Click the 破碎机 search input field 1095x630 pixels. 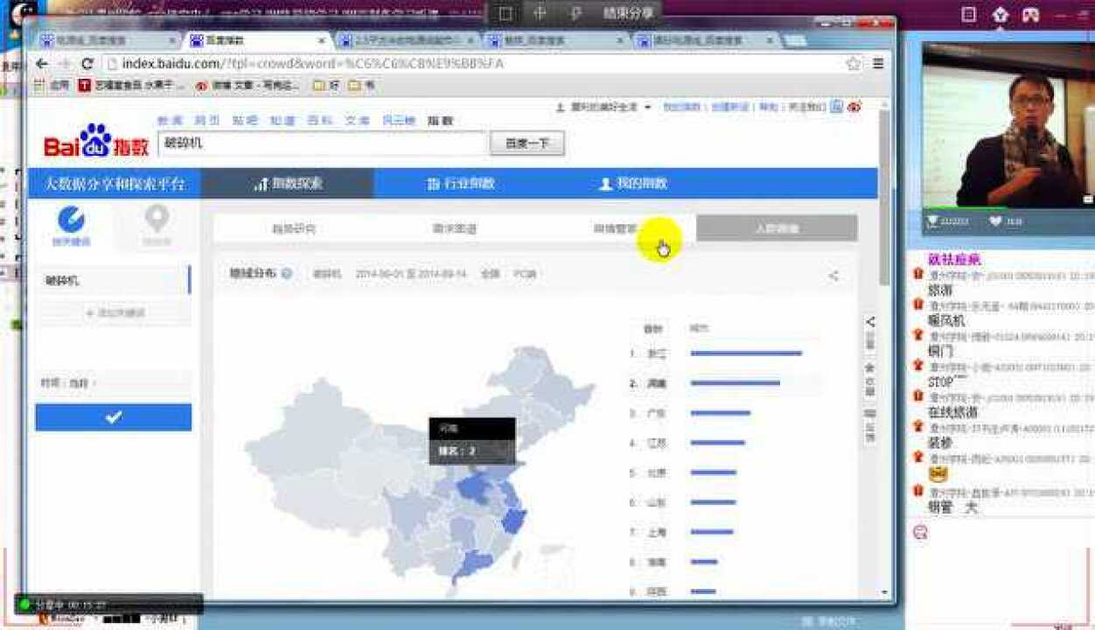322,143
